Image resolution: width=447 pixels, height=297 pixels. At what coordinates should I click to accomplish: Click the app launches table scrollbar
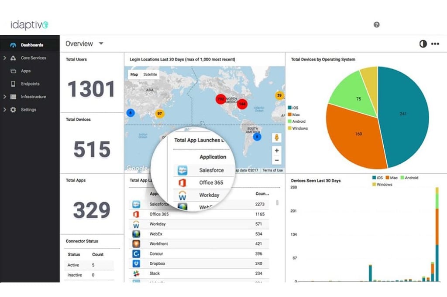(277, 202)
